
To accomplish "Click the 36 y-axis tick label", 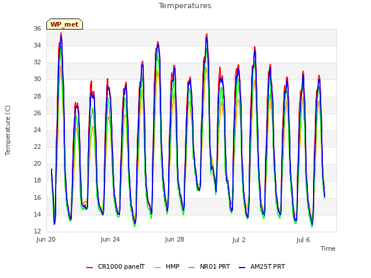I will coord(37,28).
